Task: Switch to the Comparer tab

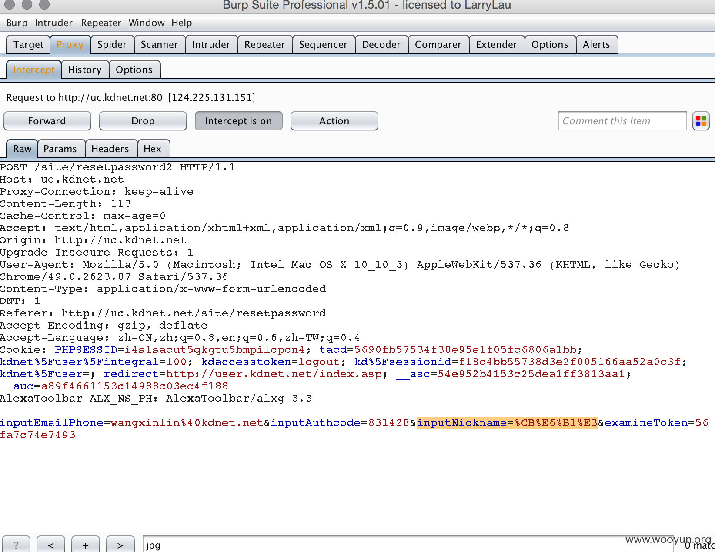Action: pos(438,44)
